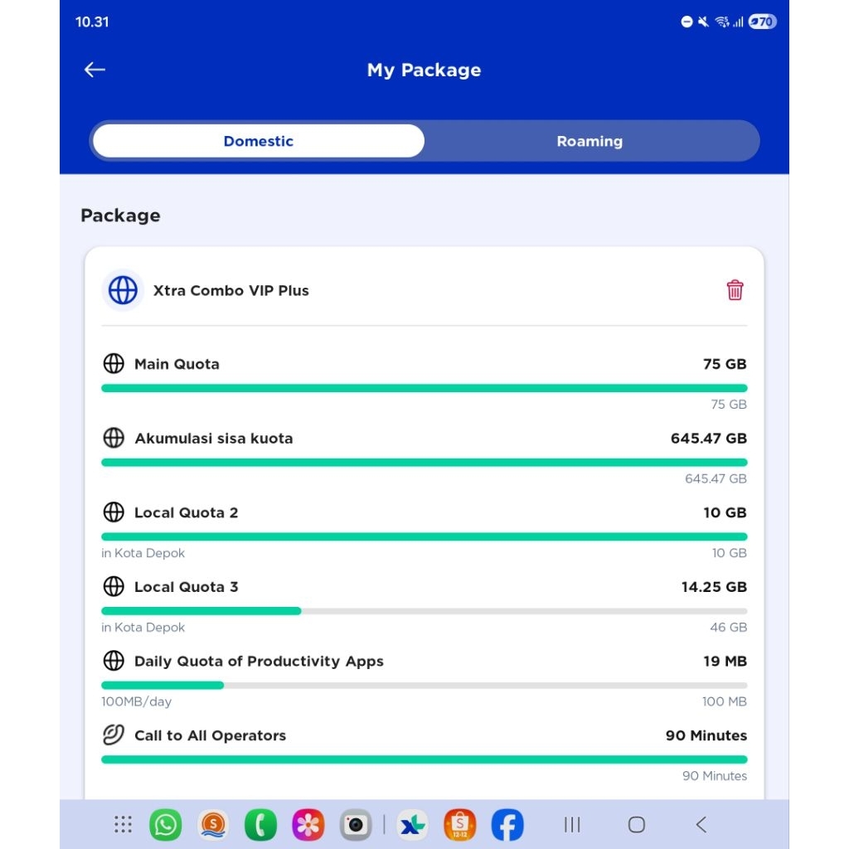This screenshot has width=849, height=849.
Task: Tap the Akumulasi sisa kuota row label
Action: click(x=214, y=439)
